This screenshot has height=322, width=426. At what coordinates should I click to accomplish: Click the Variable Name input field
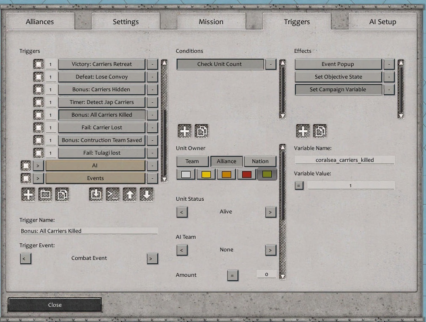pos(344,160)
